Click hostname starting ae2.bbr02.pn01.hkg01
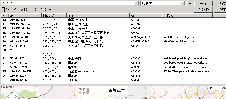 pyautogui.click(x=187, y=58)
